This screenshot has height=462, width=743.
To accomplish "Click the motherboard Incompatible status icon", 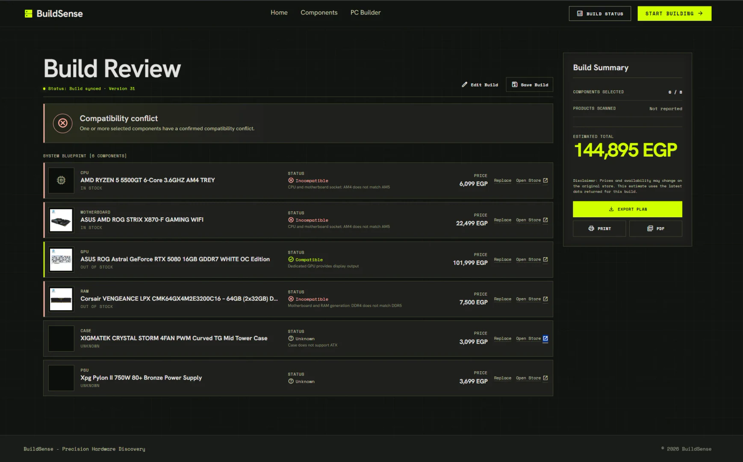I will tap(291, 220).
